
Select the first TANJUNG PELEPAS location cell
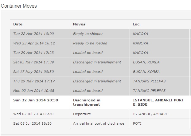click(149, 81)
